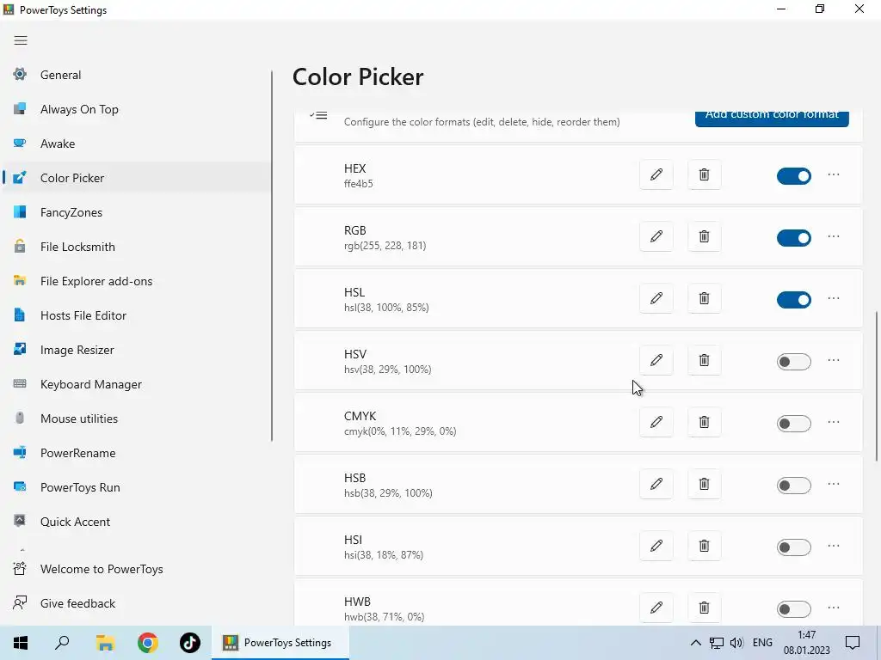Navigate to File Locksmith

[136, 247]
